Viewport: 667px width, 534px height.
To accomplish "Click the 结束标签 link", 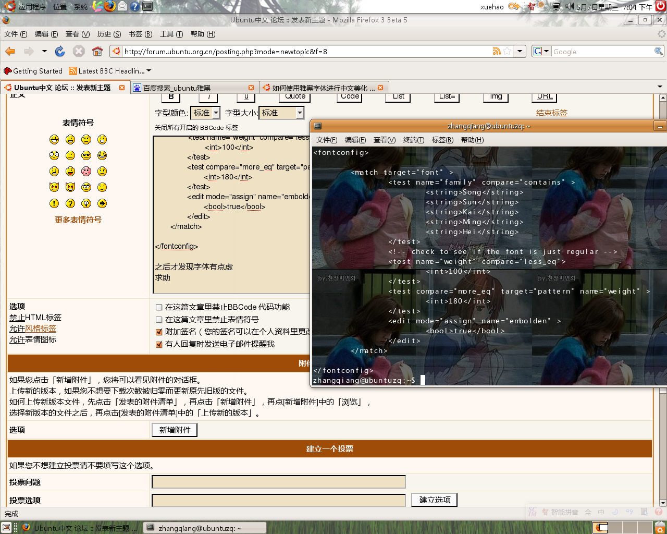I will [552, 113].
